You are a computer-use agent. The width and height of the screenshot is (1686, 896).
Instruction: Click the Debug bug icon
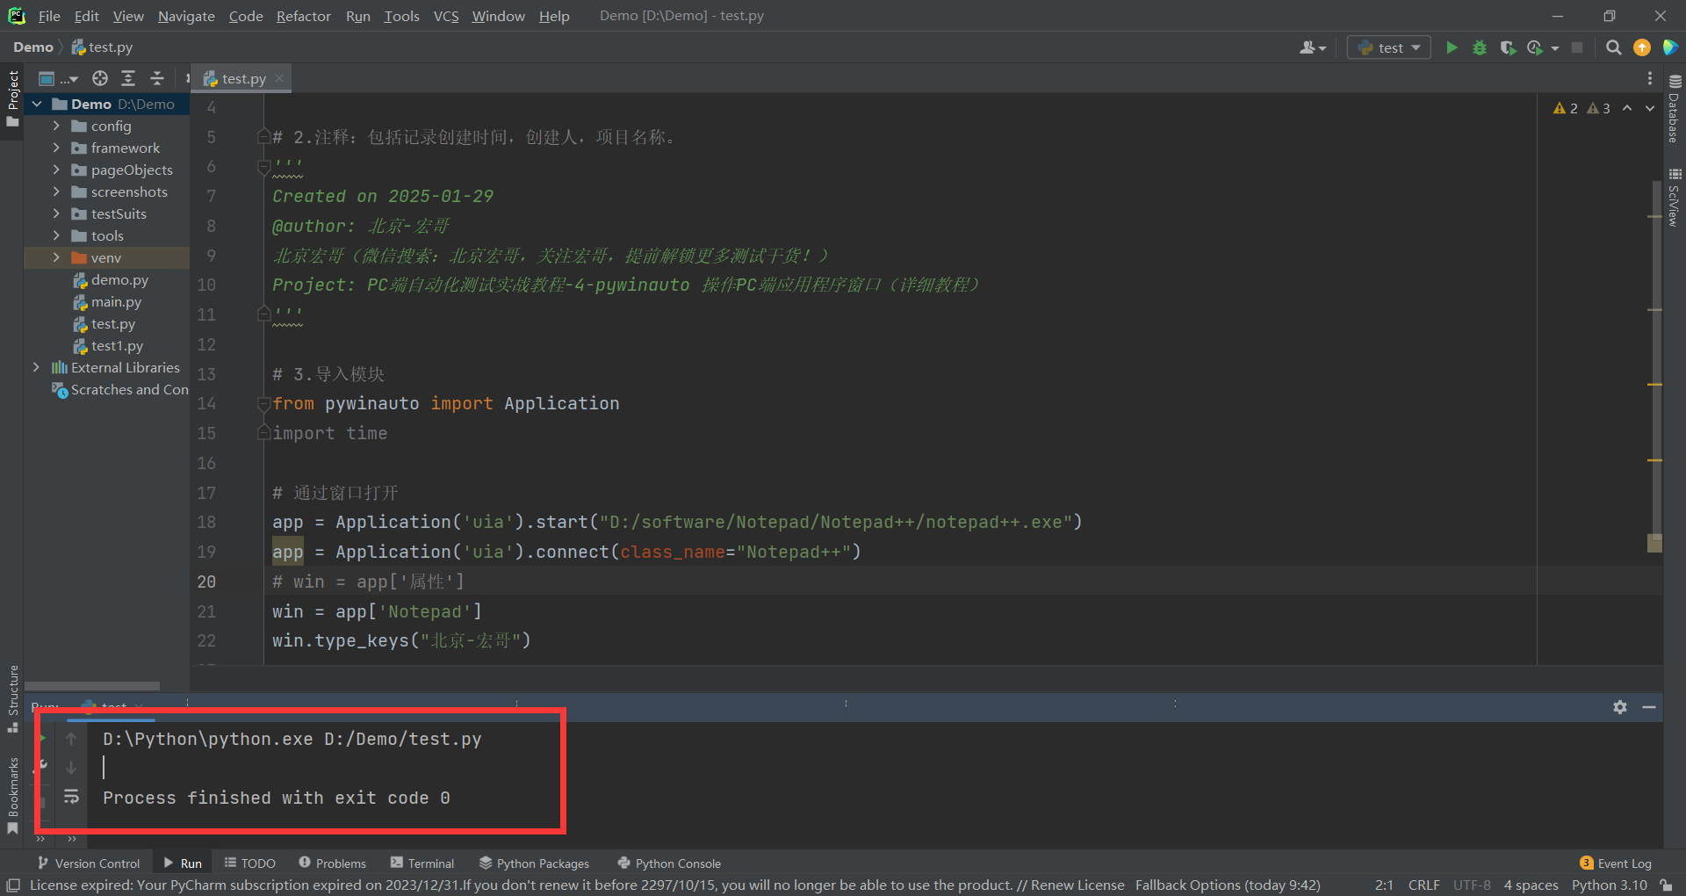pyautogui.click(x=1480, y=47)
